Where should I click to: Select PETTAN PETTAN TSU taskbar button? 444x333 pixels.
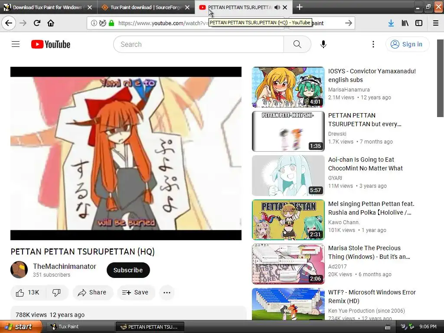150,326
